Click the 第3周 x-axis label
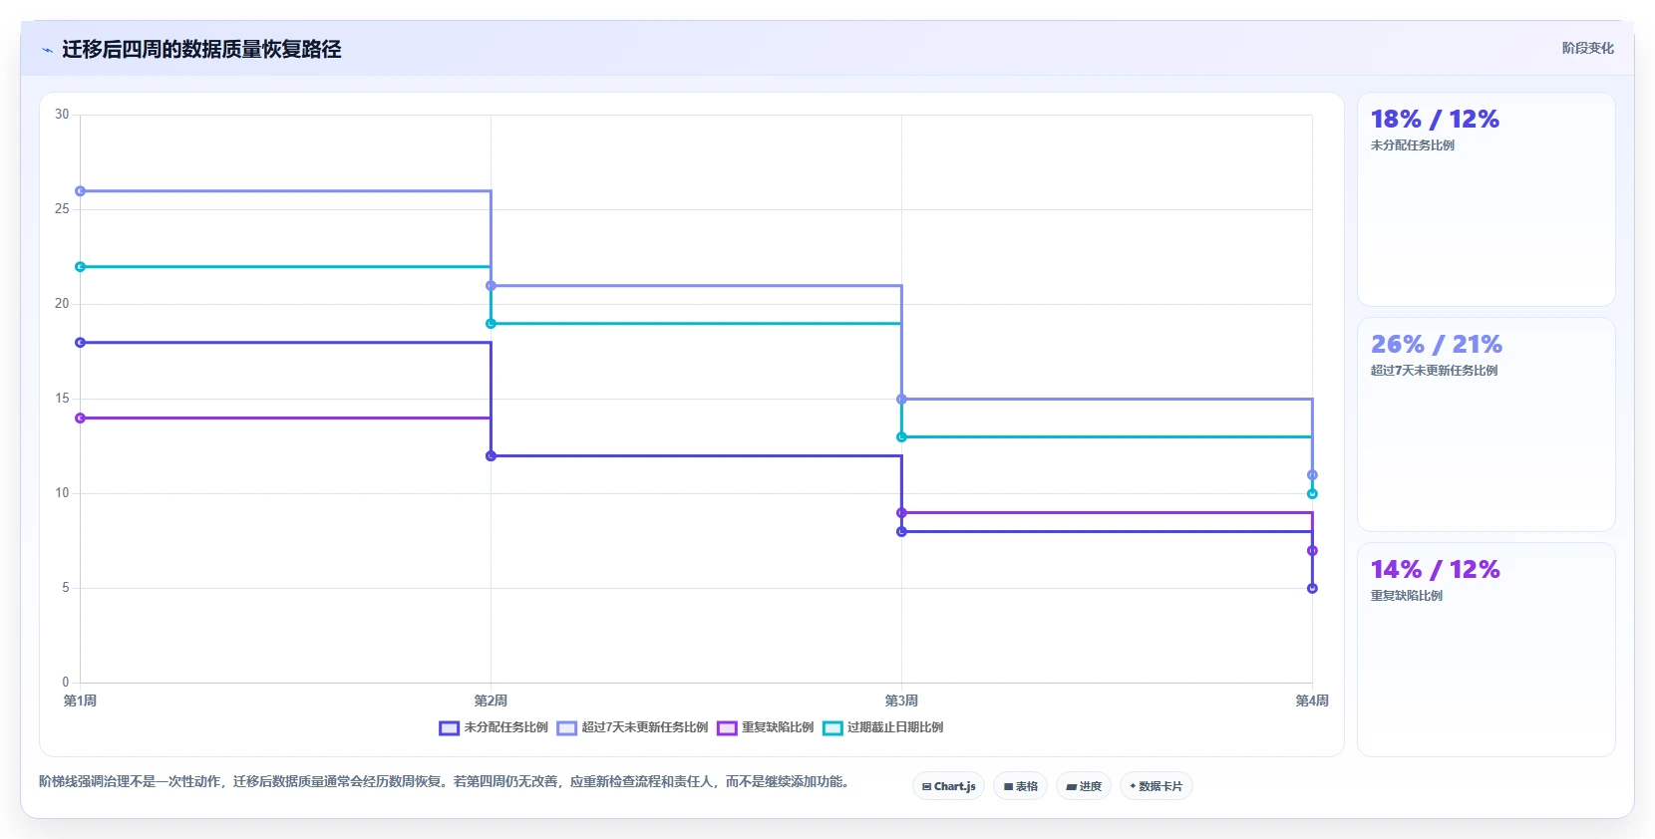1655x839 pixels. point(901,701)
